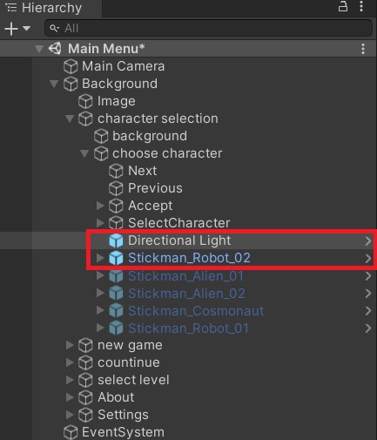Collapse the Background object foldout
377x440 pixels.
coord(54,84)
